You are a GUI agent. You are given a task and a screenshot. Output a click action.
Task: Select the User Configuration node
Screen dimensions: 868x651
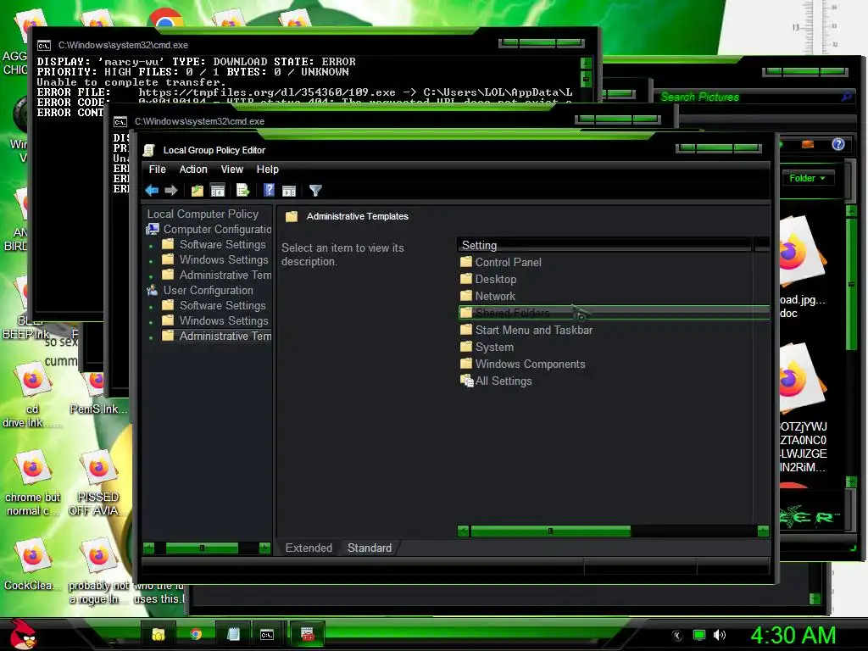tap(209, 290)
